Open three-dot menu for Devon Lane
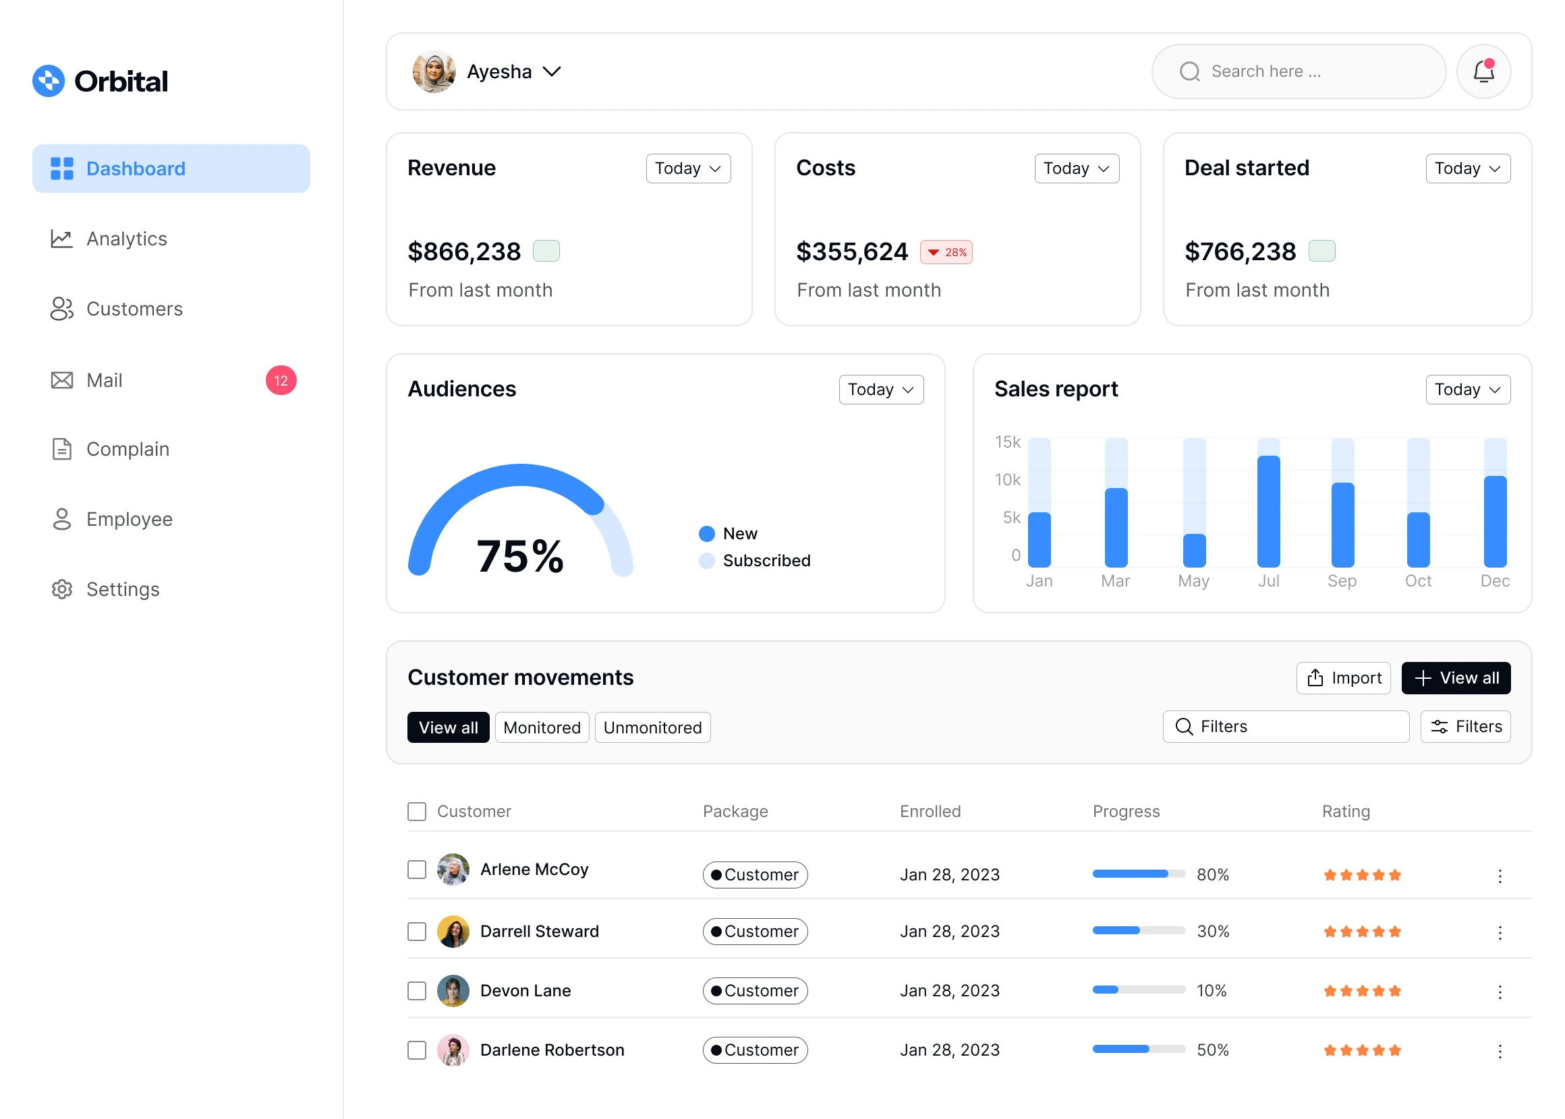 pos(1500,992)
